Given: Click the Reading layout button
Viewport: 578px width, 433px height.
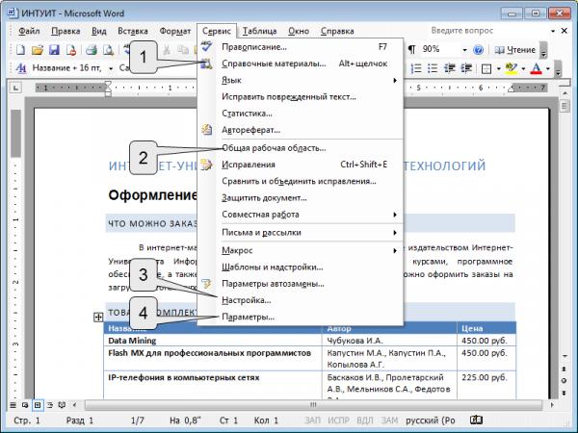Looking at the screenshot, I should click(x=515, y=50).
